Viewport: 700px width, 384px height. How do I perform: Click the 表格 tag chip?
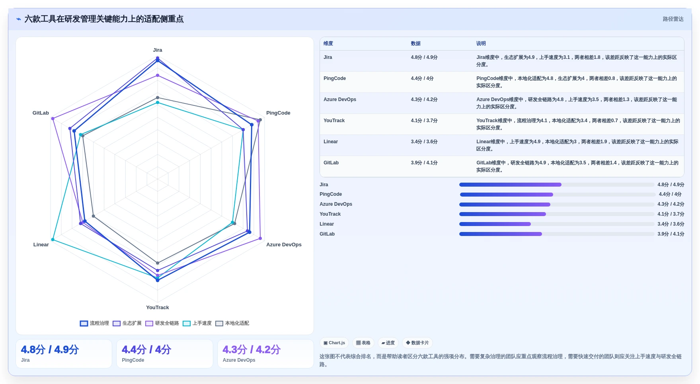point(363,343)
